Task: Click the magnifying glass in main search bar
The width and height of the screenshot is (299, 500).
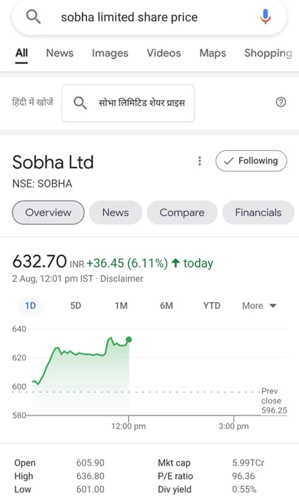Action: tap(33, 16)
